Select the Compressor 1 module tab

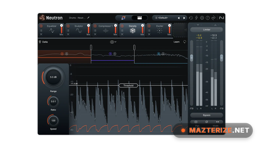point(106,30)
